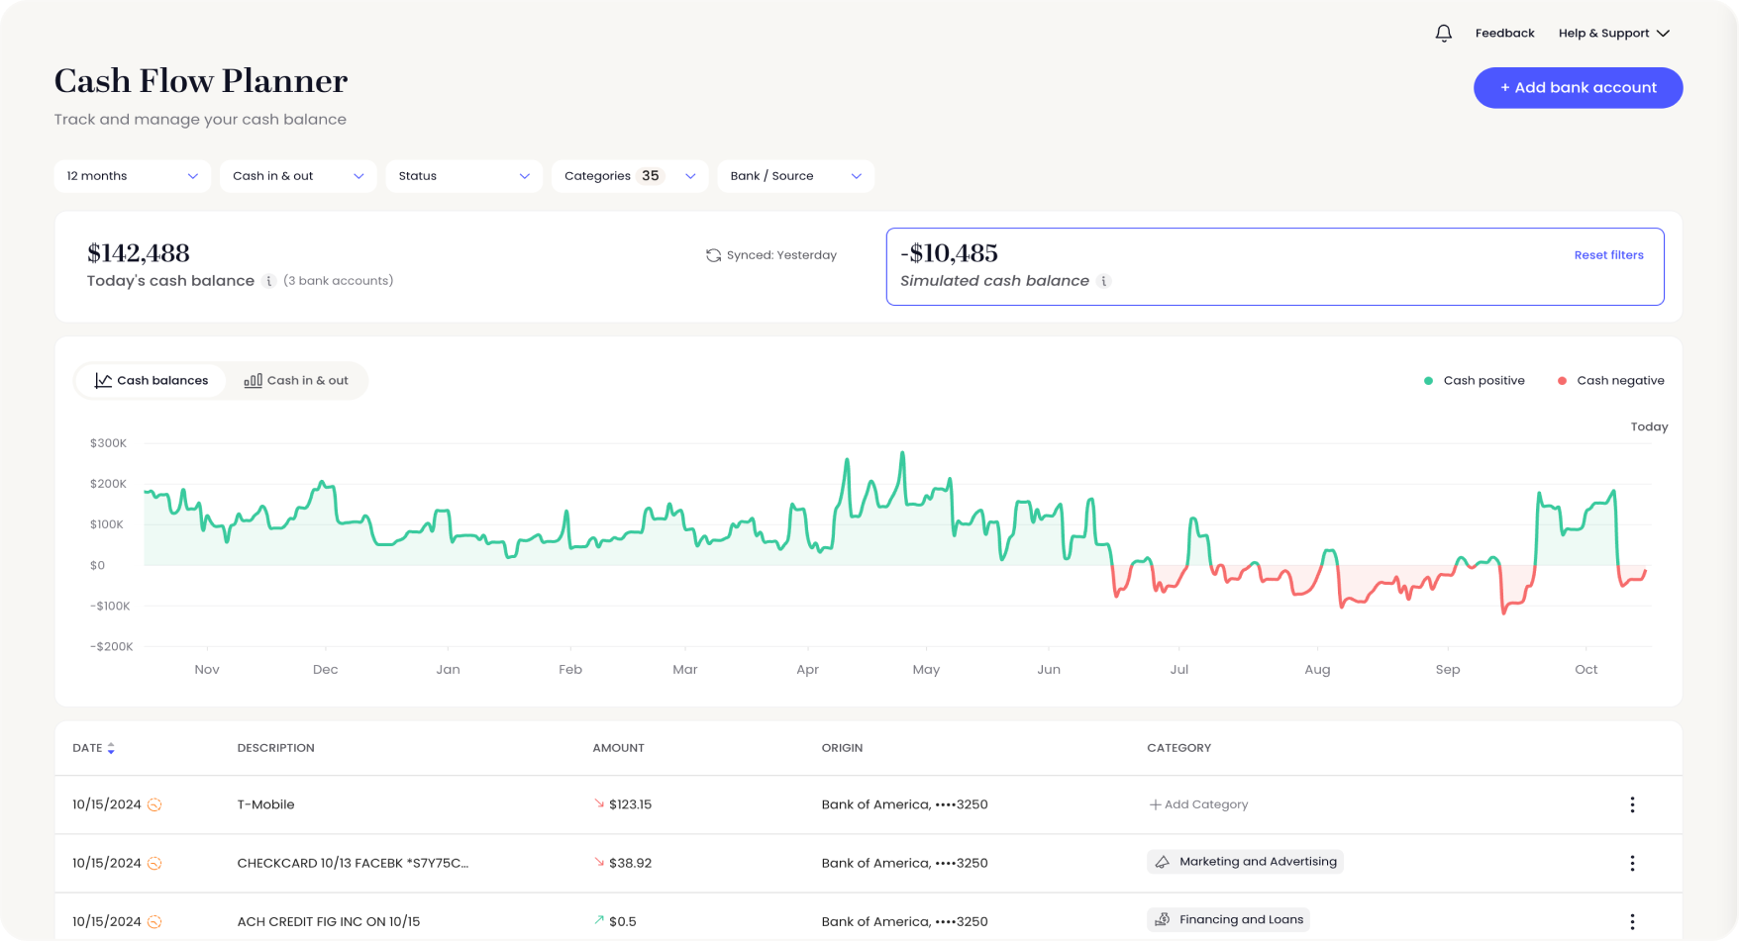Click the Add bank account button
This screenshot has height=941, width=1739.
pyautogui.click(x=1578, y=88)
